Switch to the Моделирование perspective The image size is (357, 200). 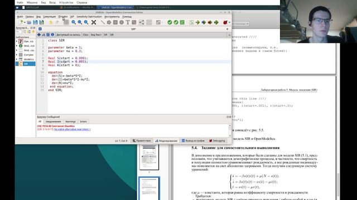pyautogui.click(x=166, y=141)
